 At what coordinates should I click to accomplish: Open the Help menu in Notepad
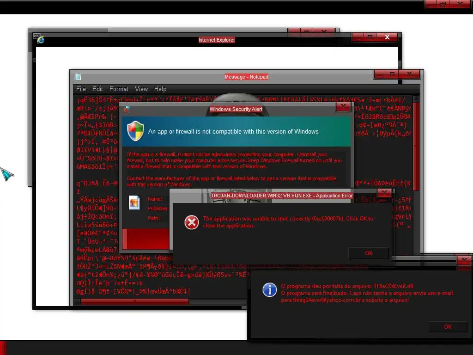160,89
